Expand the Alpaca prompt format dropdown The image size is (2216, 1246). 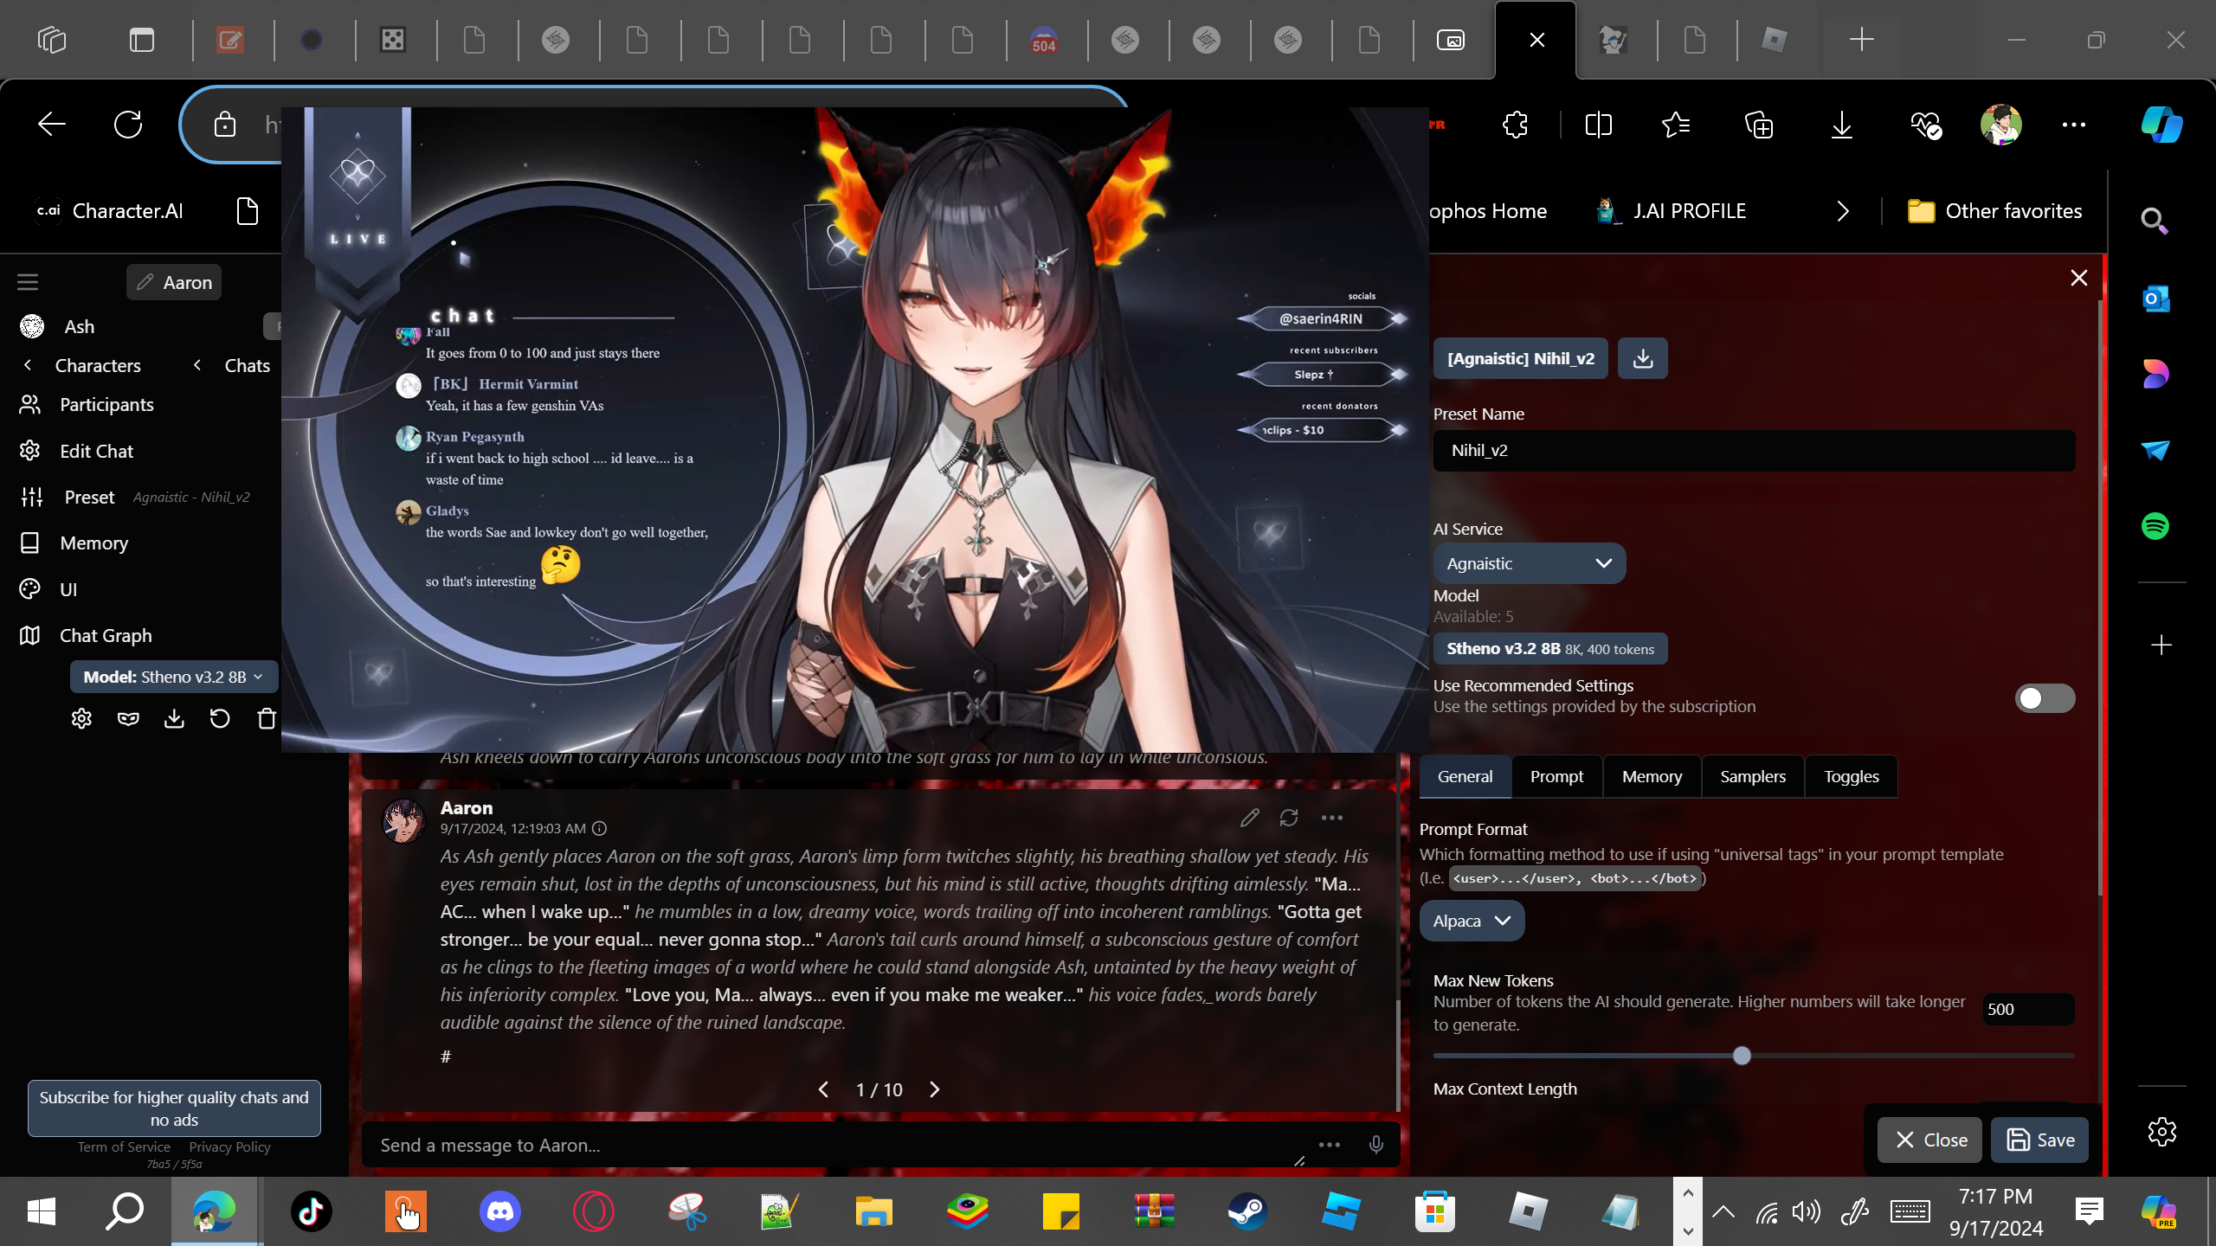pos(1471,921)
